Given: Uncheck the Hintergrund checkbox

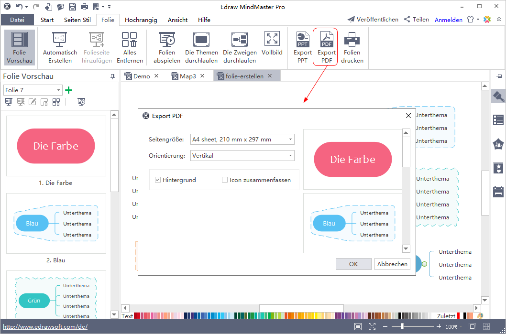Looking at the screenshot, I should point(158,180).
